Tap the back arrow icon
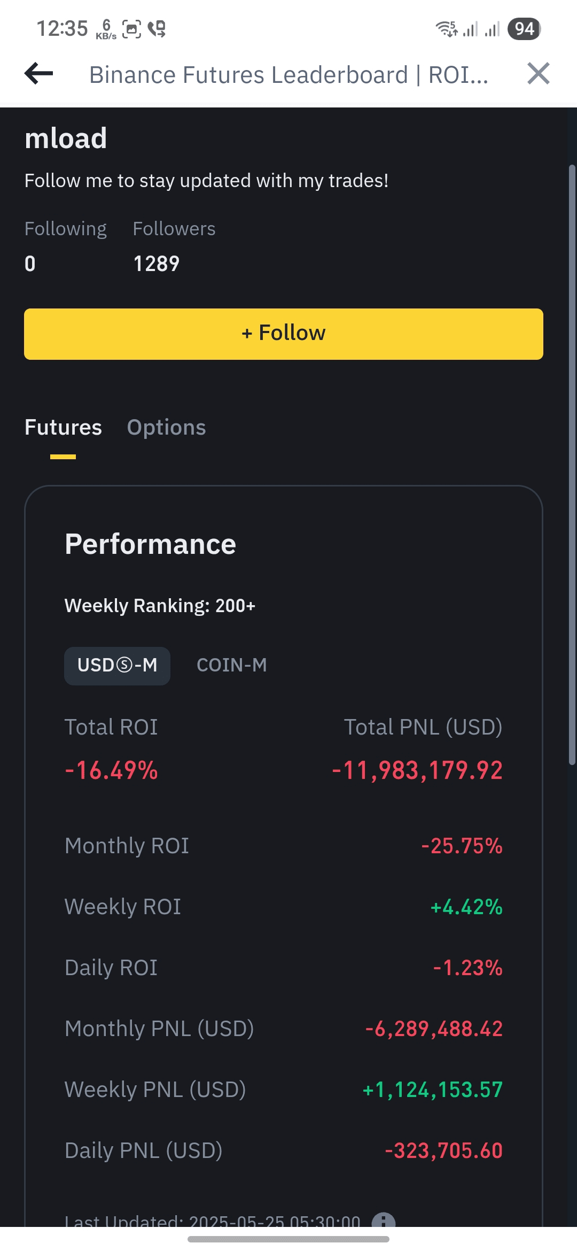The height and width of the screenshot is (1251, 577). [39, 73]
